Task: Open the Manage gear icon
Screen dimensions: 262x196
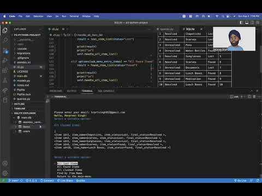Action: coord(5,173)
